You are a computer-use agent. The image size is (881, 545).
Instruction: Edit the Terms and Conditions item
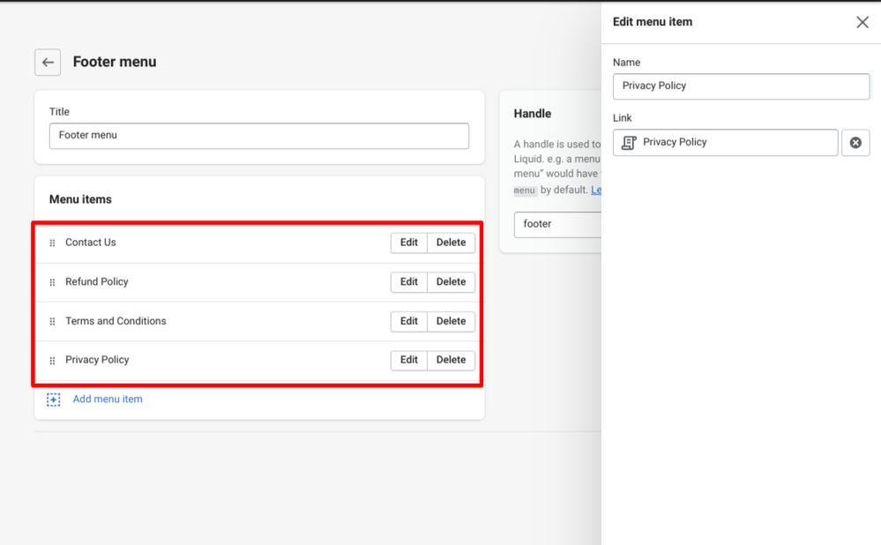coord(409,321)
